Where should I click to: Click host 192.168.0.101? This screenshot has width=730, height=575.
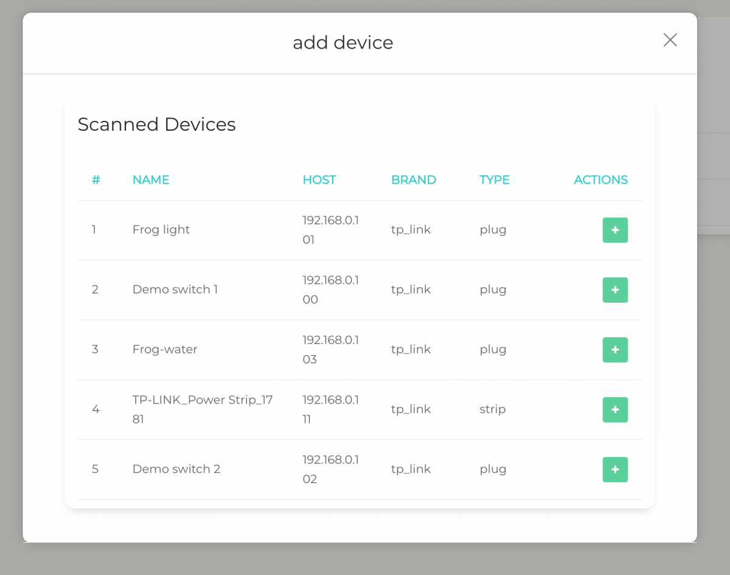[x=331, y=230]
